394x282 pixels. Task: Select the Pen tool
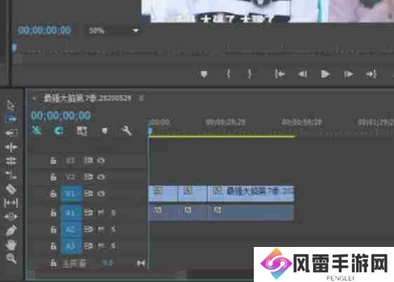[x=11, y=231]
